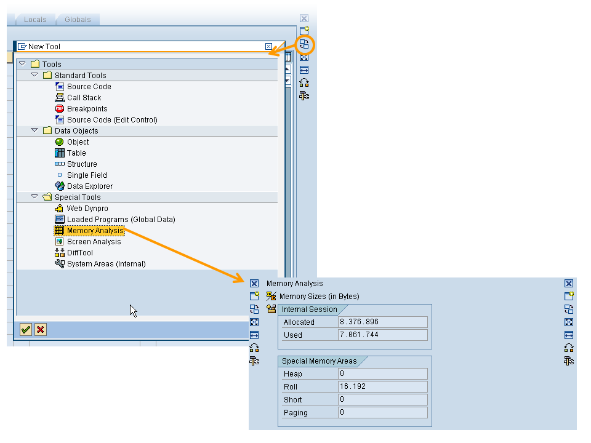591x443 pixels.
Task: Select the Table data object tool
Action: click(76, 153)
